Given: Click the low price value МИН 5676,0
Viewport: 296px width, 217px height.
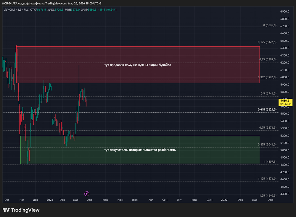Looking at the screenshot, I should coord(72,10).
